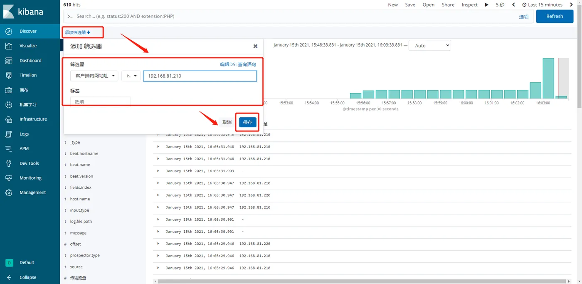The image size is (582, 284).
Task: Open Last 15 minutes time picker
Action: pyautogui.click(x=542, y=5)
